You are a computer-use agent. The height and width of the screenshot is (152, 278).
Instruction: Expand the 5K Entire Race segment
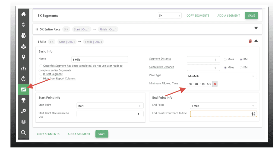[x=256, y=28]
